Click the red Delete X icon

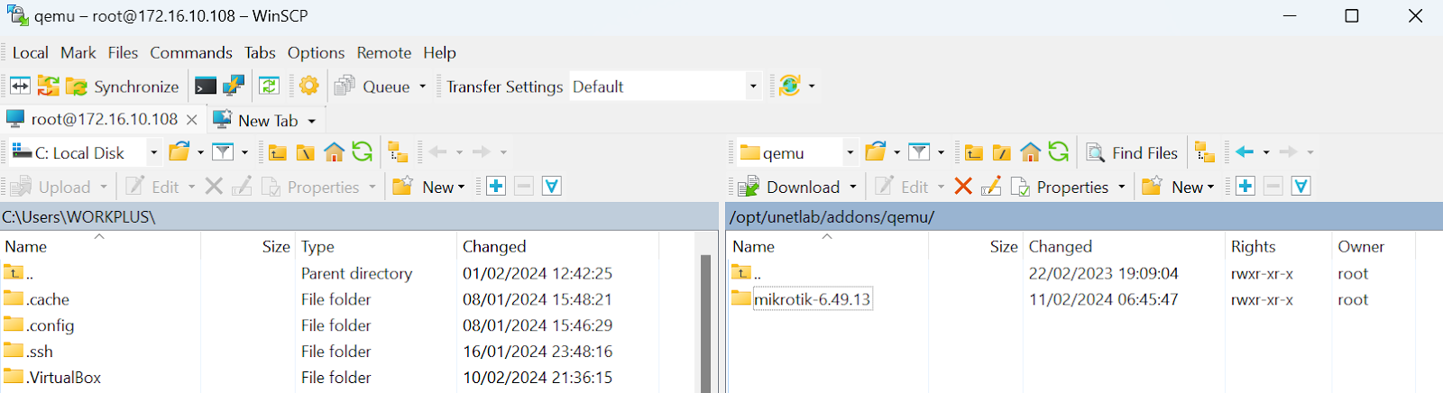963,187
